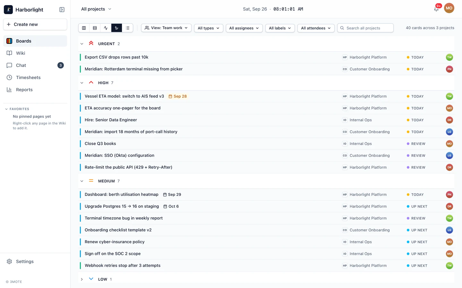Open the All assignees filter
The image size is (462, 288).
click(x=244, y=28)
